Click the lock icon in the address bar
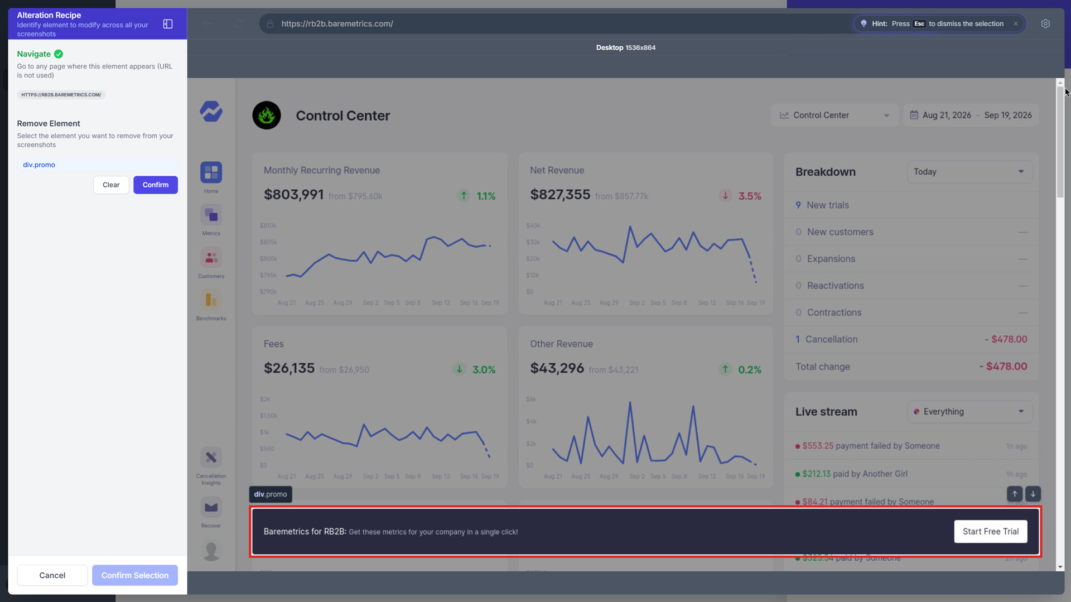 pos(270,24)
